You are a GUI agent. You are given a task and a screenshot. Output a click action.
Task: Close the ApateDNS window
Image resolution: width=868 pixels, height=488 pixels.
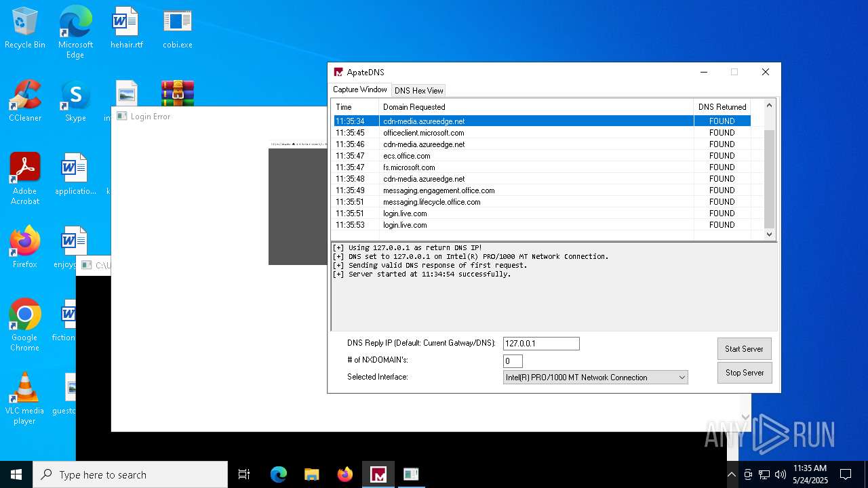(x=765, y=72)
